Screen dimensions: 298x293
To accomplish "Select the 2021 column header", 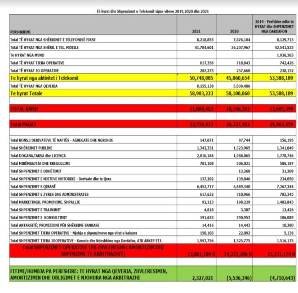I will (196, 31).
